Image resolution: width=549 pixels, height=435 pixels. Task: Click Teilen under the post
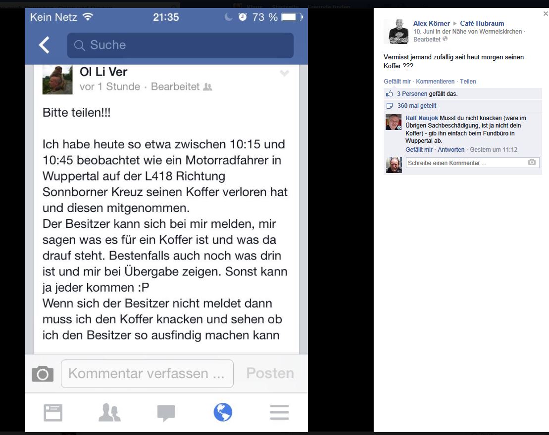(x=468, y=82)
